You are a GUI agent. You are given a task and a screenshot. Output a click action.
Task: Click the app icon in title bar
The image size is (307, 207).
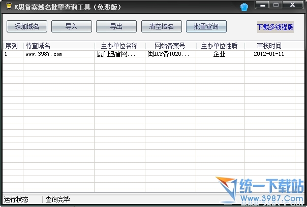tap(9, 6)
